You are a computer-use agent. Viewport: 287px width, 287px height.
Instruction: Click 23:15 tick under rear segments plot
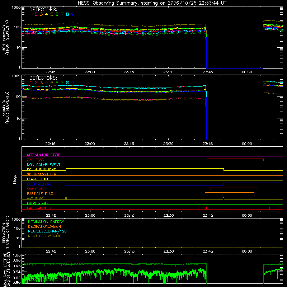pyautogui.click(x=129, y=144)
